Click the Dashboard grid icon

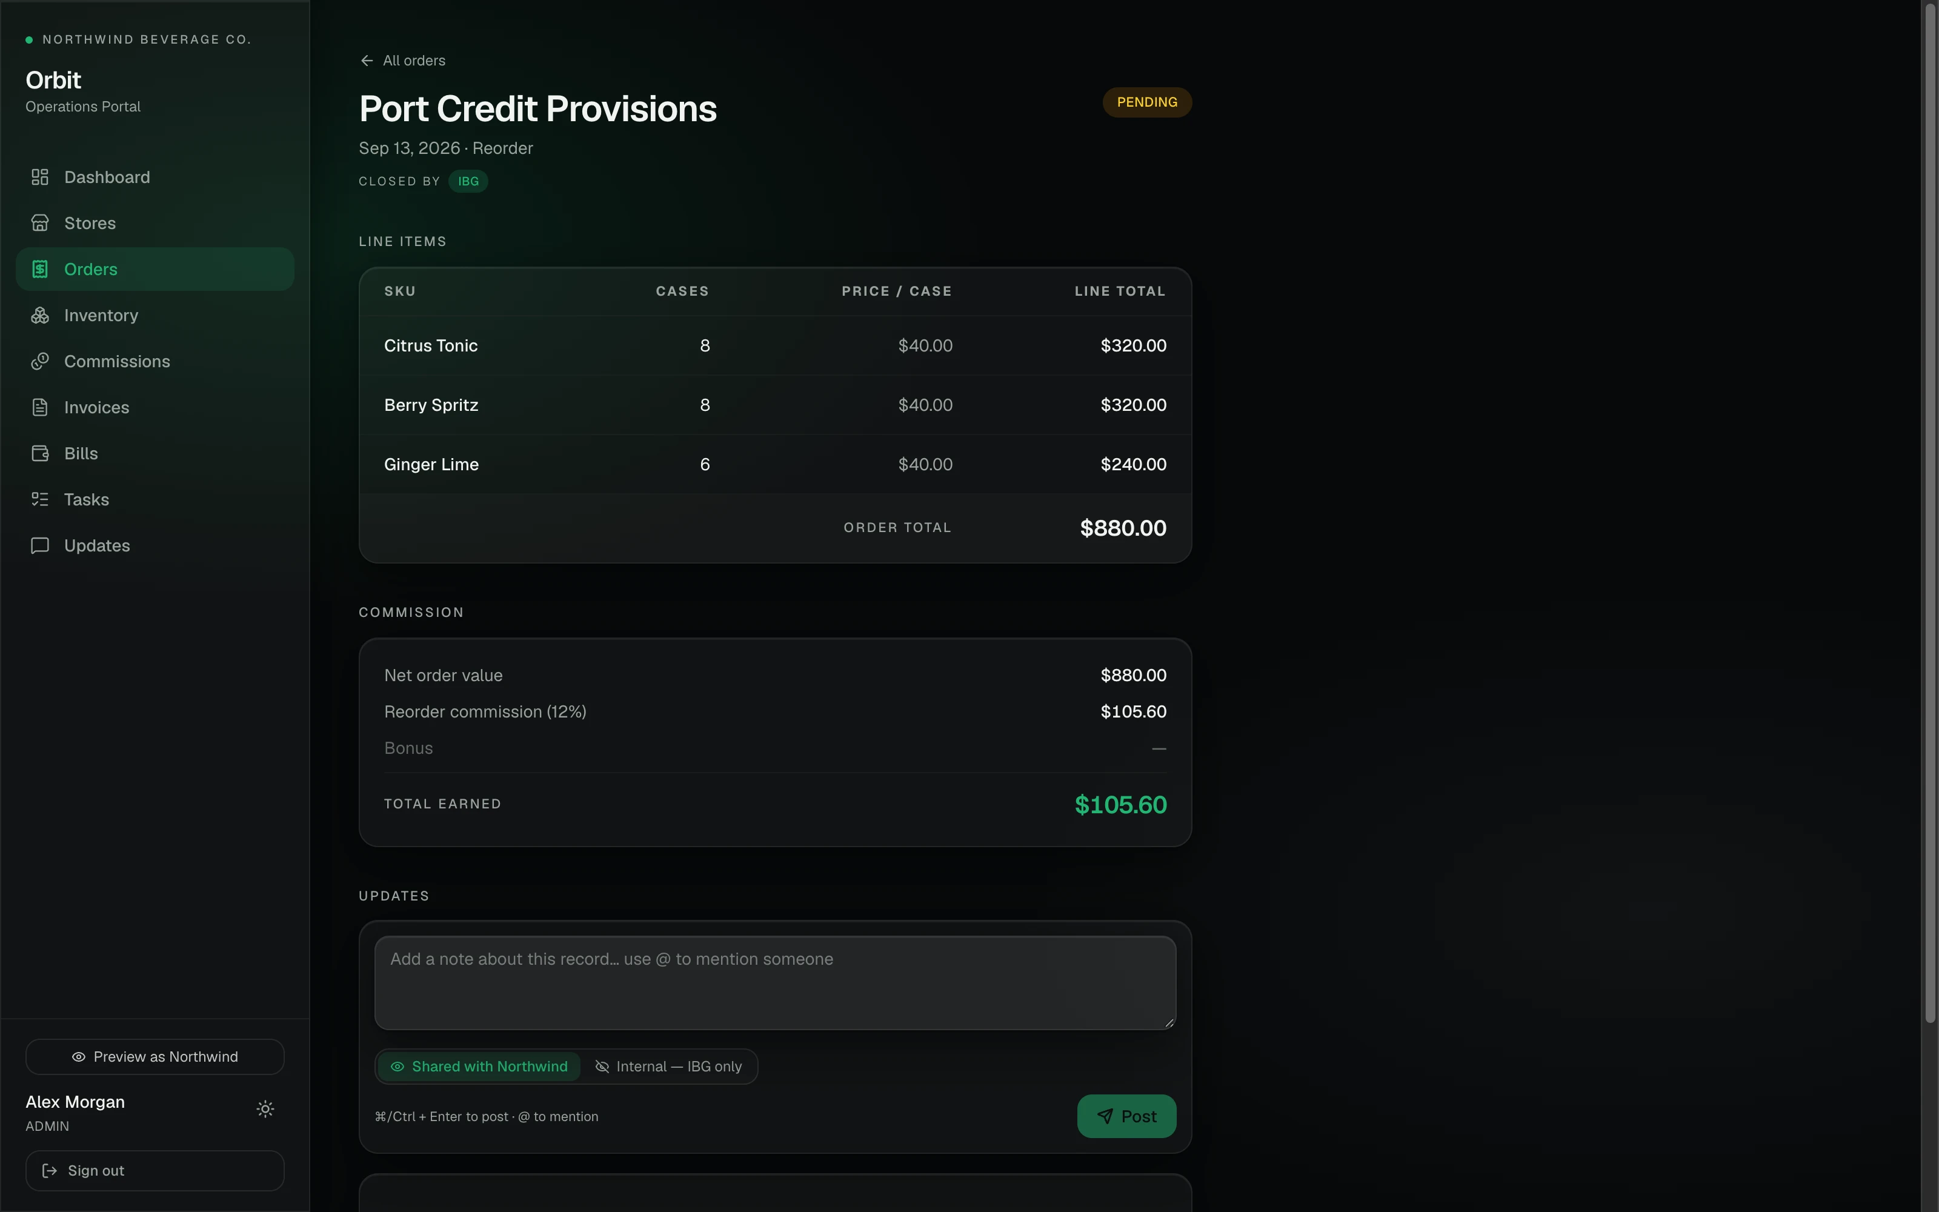click(40, 177)
